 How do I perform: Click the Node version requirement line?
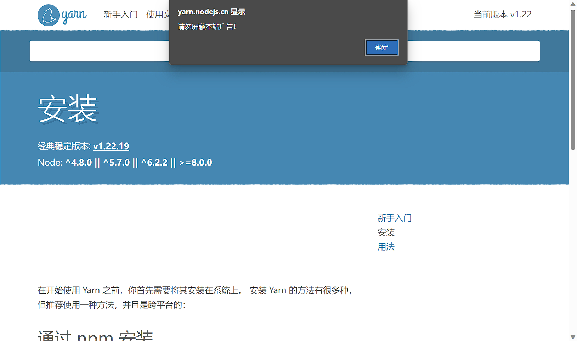pos(125,162)
